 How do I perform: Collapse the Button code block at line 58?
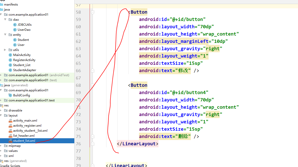point(93,12)
